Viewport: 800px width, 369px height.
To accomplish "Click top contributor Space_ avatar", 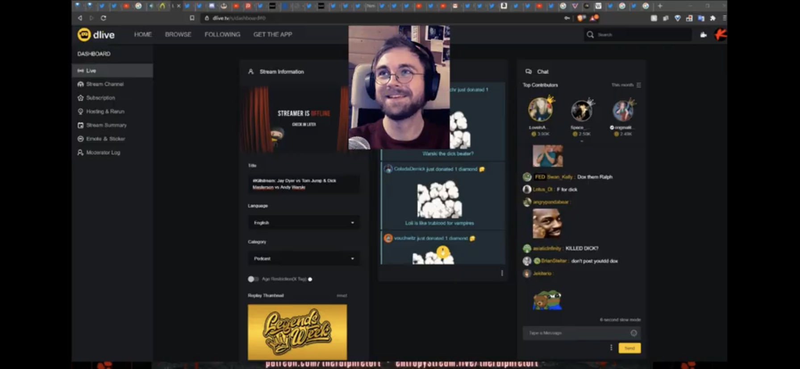I will tap(582, 110).
